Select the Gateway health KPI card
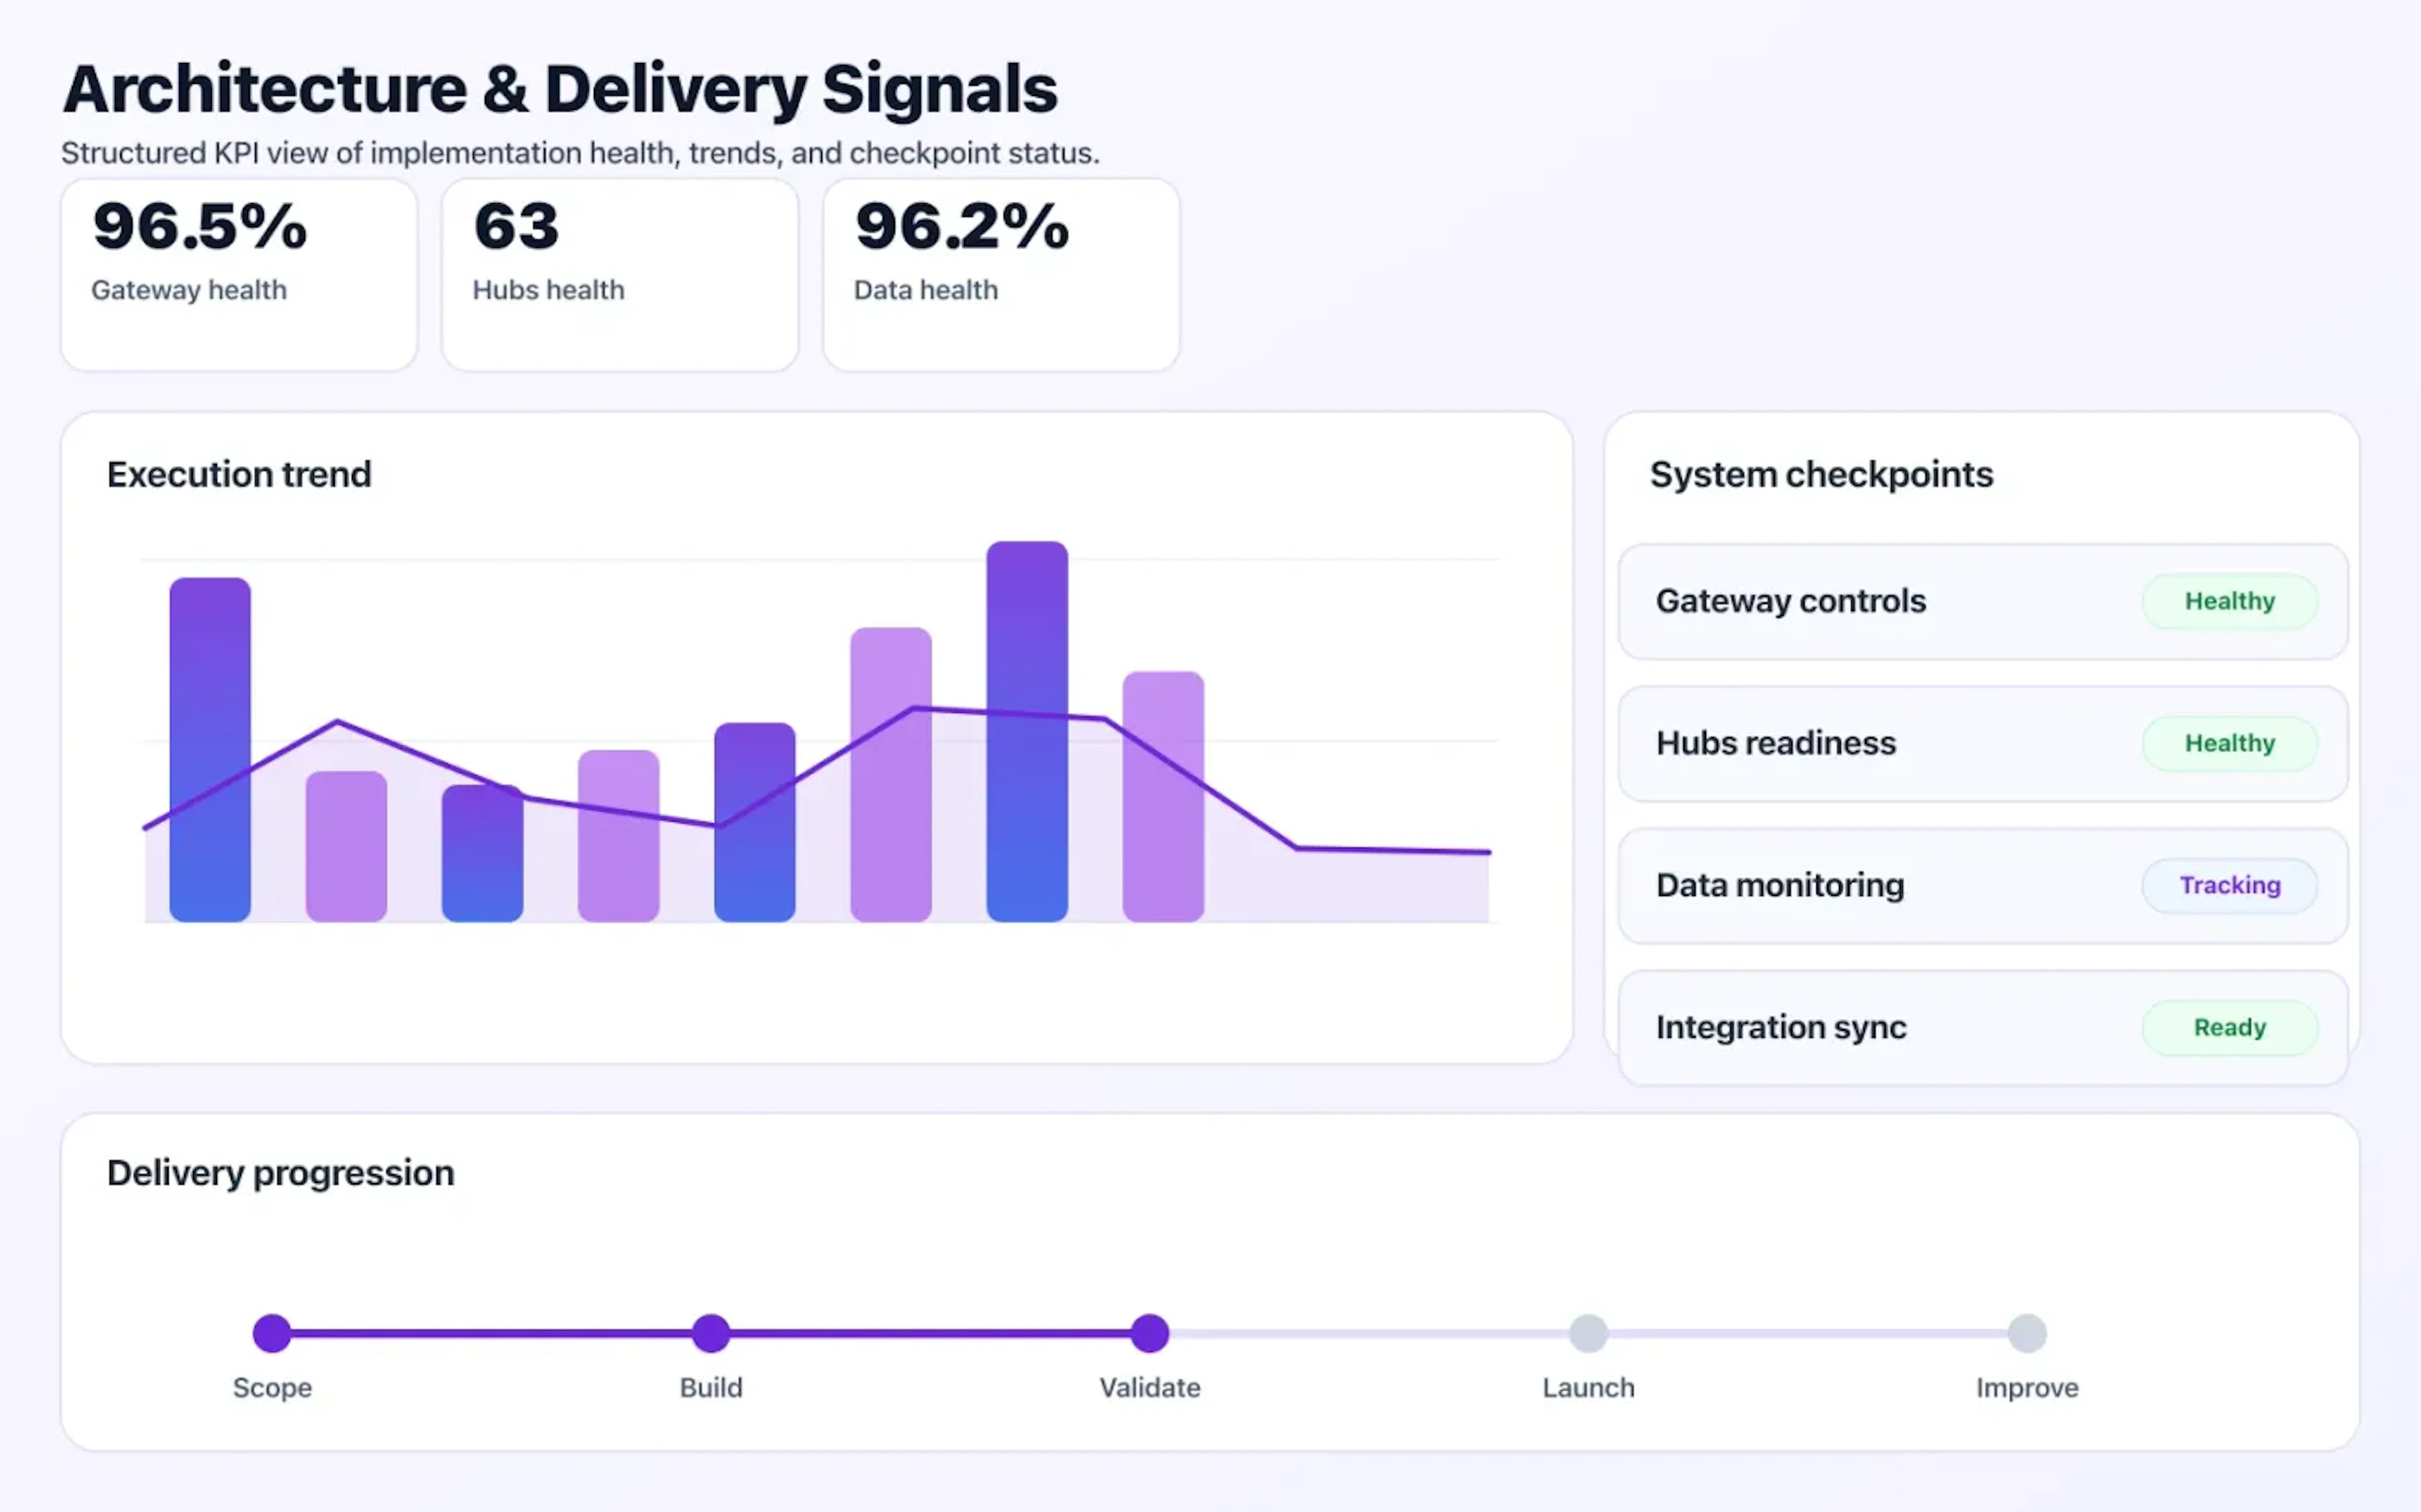Image resolution: width=2421 pixels, height=1512 pixels. pos(238,273)
